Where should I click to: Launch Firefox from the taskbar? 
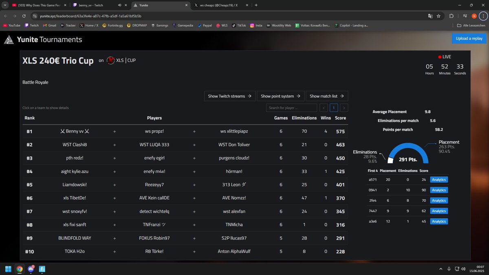[42, 269]
